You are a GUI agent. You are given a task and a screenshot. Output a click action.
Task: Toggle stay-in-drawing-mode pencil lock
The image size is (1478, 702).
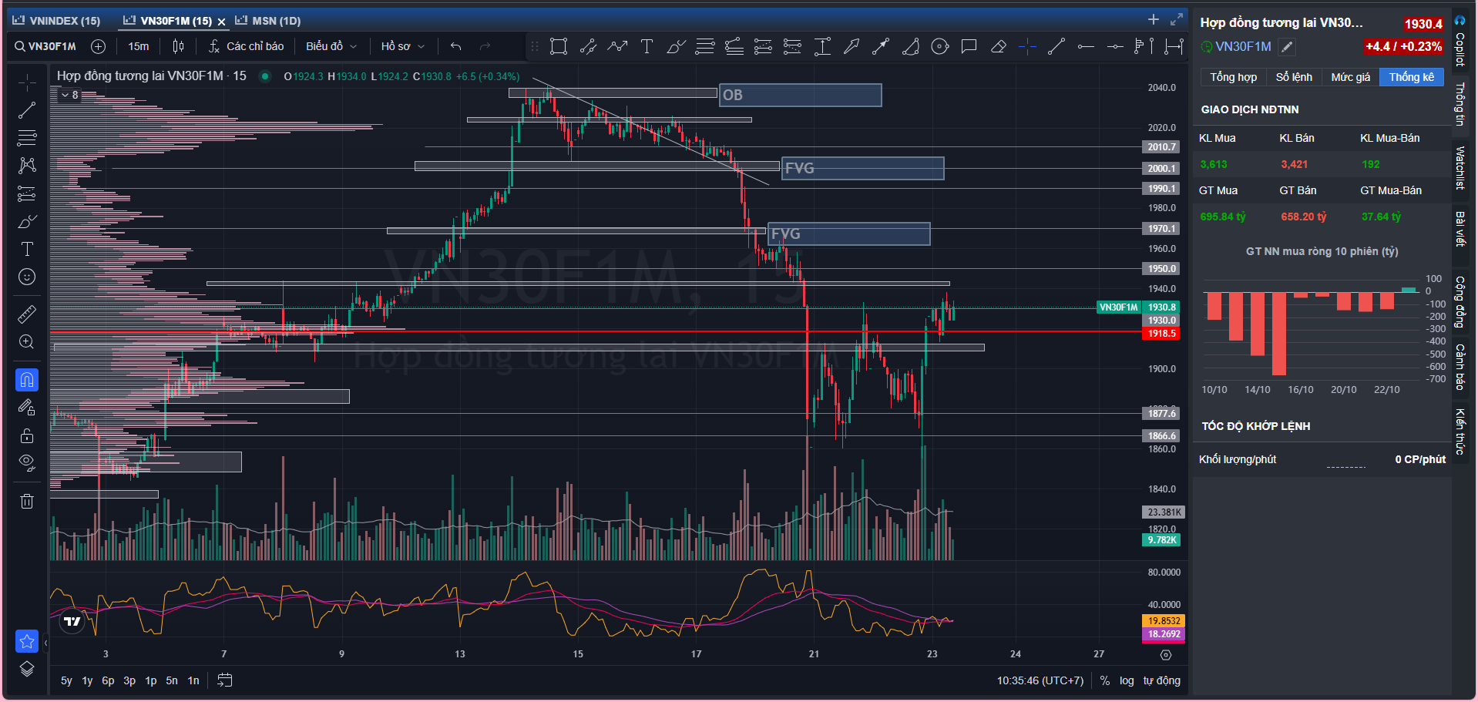[x=27, y=408]
